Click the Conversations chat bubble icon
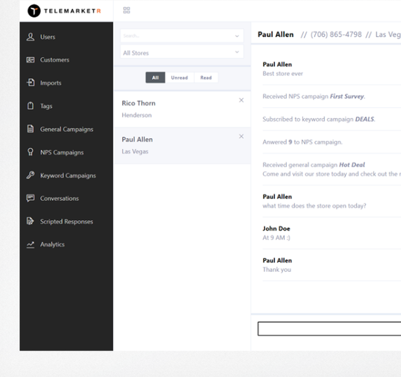This screenshot has height=377, width=401. [x=30, y=198]
